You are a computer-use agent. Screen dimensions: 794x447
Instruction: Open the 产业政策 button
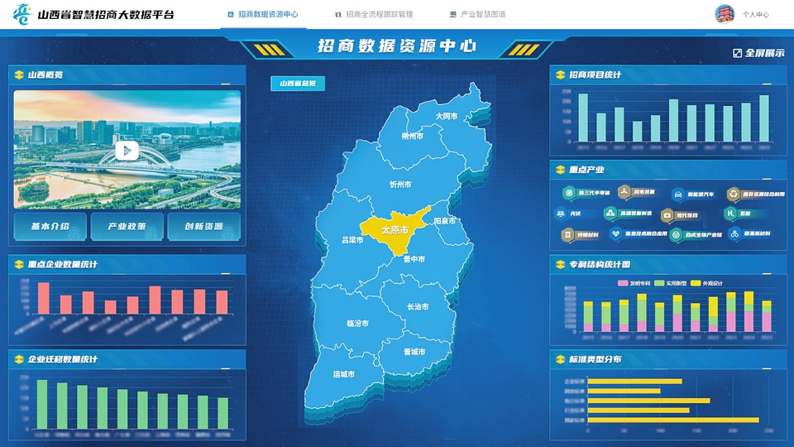click(127, 226)
